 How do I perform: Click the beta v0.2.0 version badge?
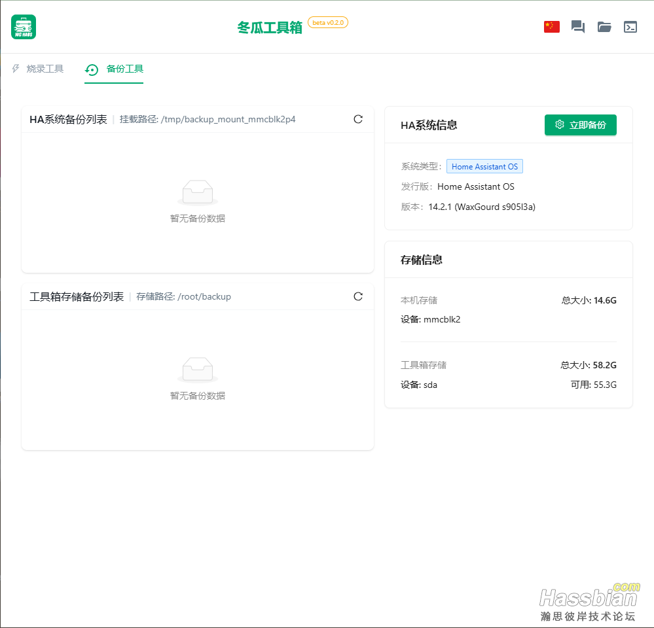328,22
